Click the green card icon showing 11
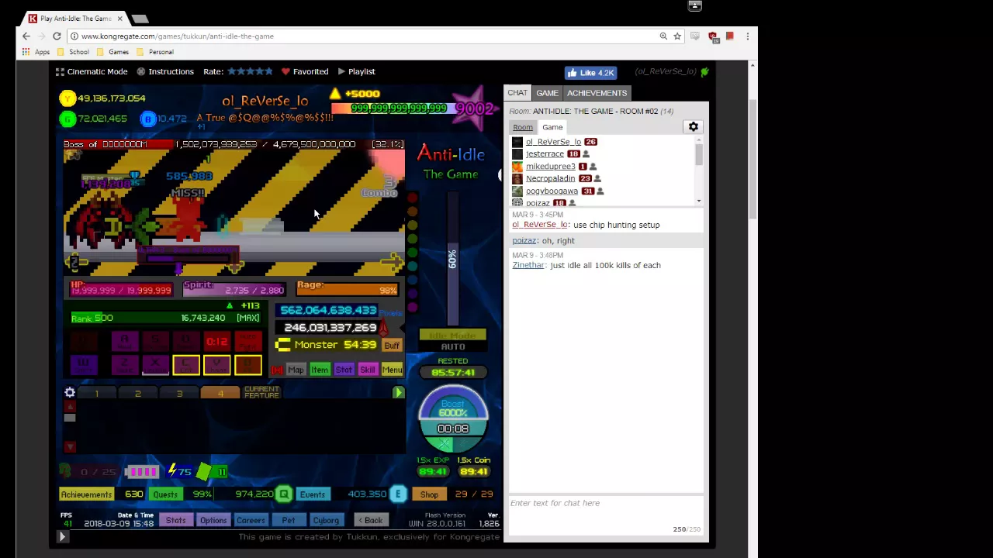 [x=204, y=471]
